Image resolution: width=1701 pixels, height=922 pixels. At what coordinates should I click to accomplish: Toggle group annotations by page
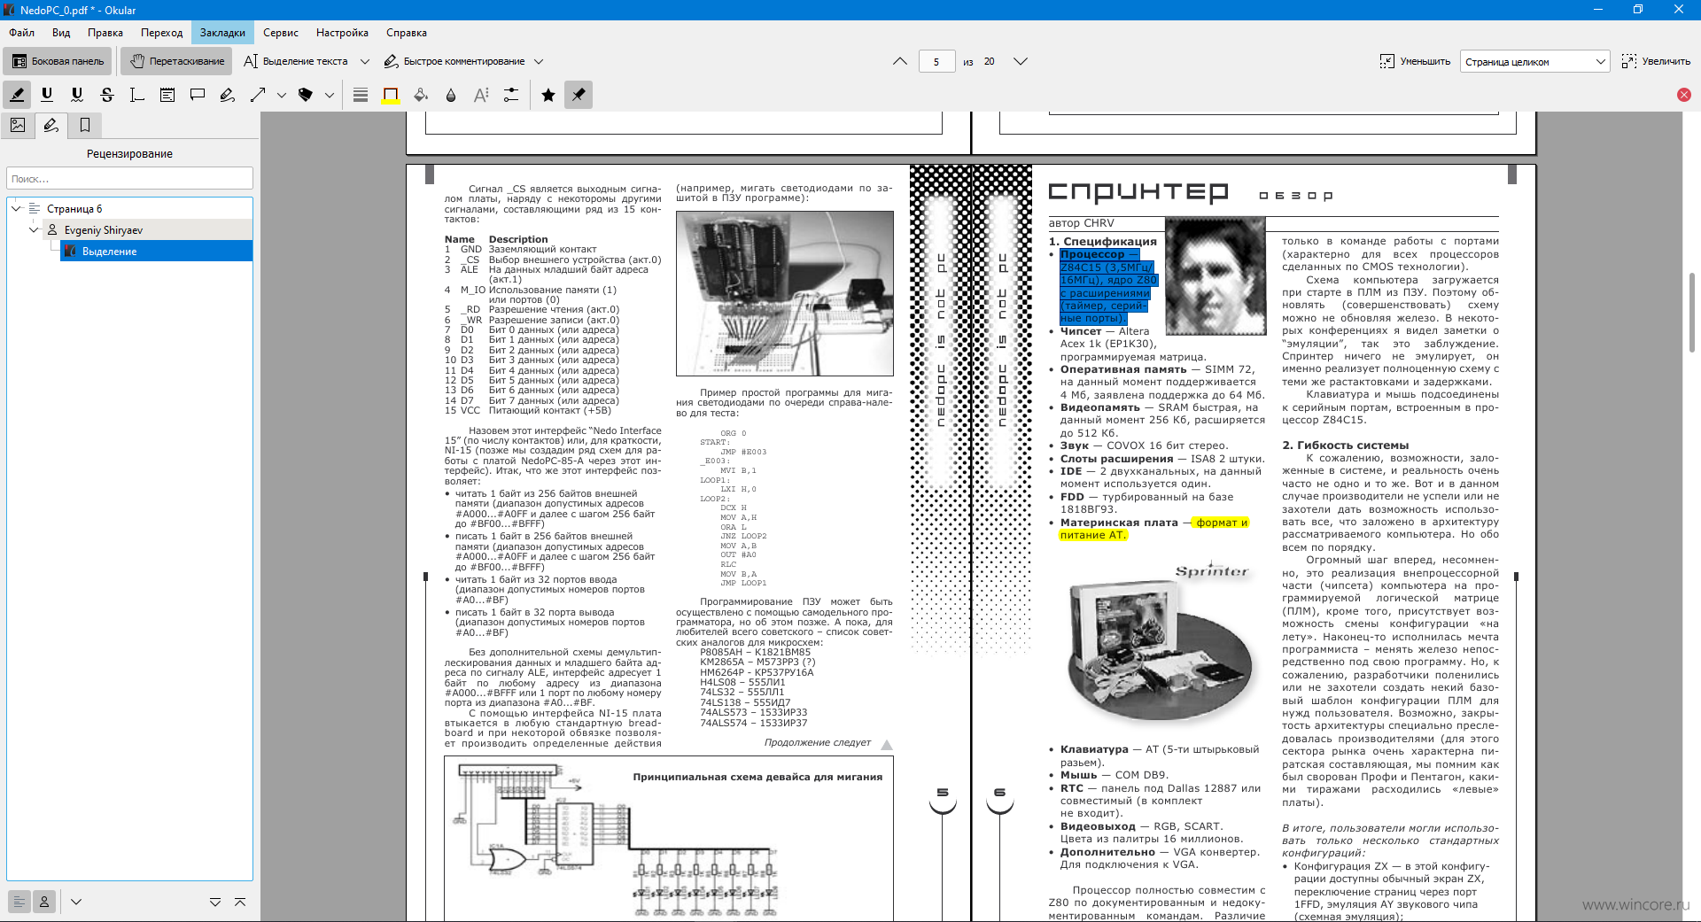(19, 901)
